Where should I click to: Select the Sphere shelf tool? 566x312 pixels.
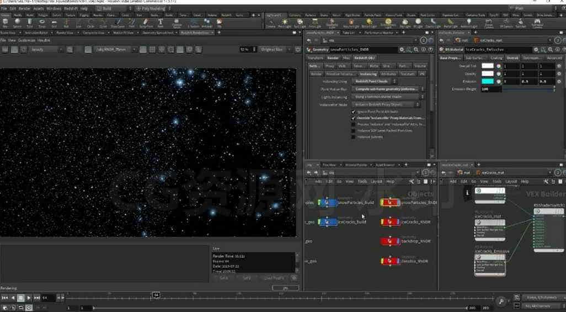click(17, 23)
